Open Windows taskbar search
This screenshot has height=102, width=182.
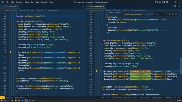[5, 101]
